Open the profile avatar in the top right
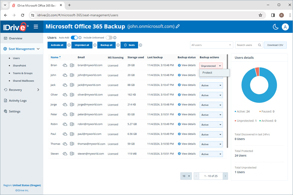 coord(285,27)
